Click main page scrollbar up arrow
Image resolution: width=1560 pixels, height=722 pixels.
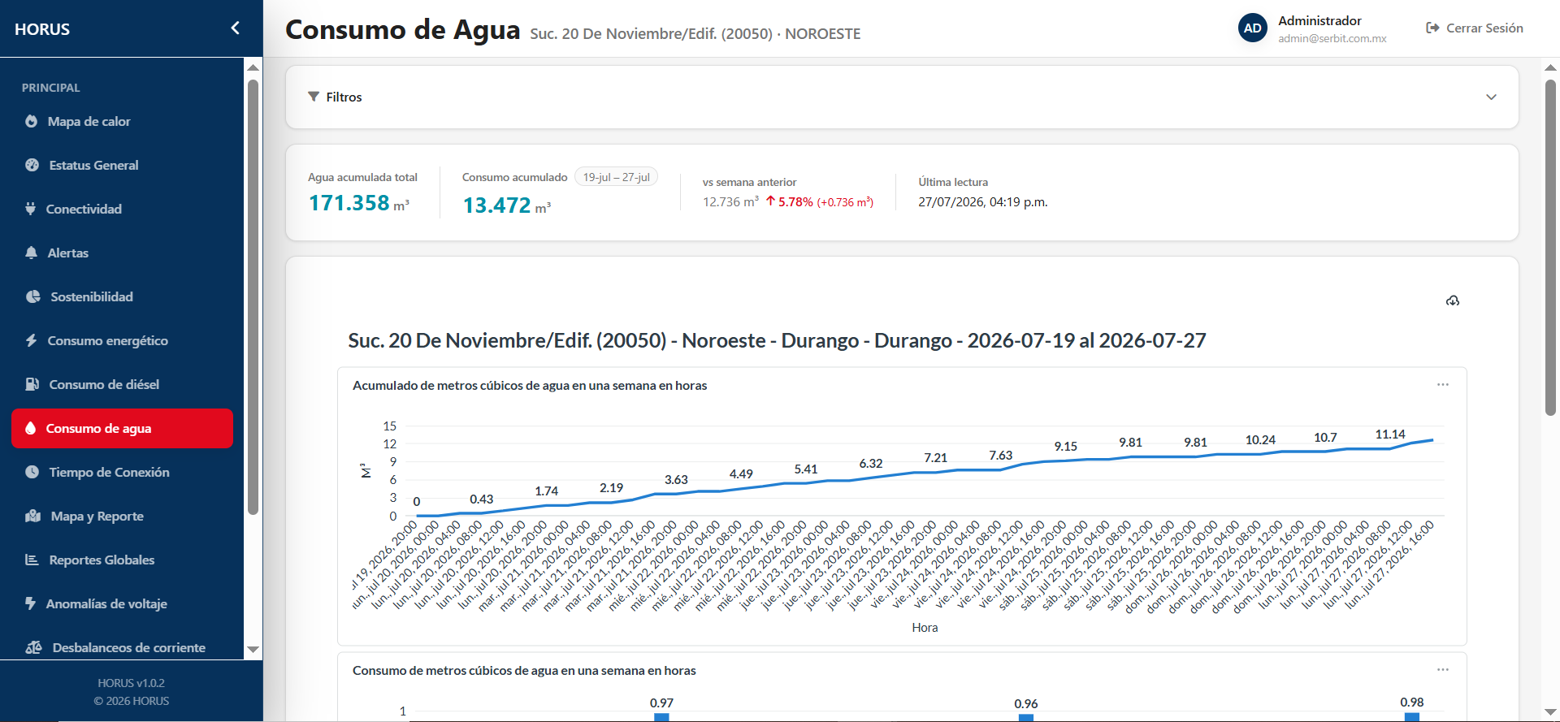point(1550,67)
